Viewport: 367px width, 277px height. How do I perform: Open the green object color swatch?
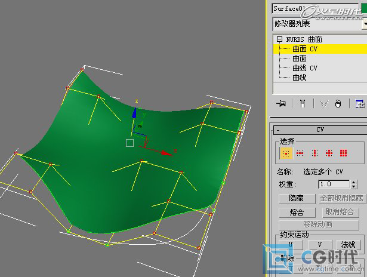[364, 8]
